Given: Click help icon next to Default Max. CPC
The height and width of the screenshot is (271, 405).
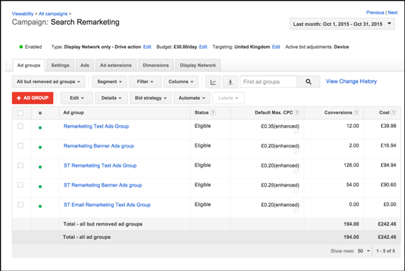Looking at the screenshot, I should pos(297,112).
